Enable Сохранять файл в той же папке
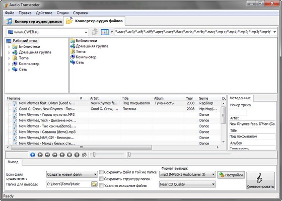The width and height of the screenshot is (282, 201). (x=101, y=172)
